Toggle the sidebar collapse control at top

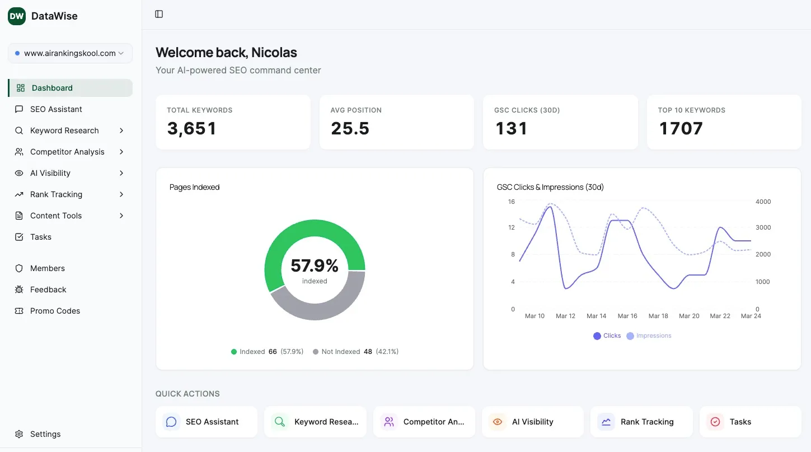coord(158,14)
